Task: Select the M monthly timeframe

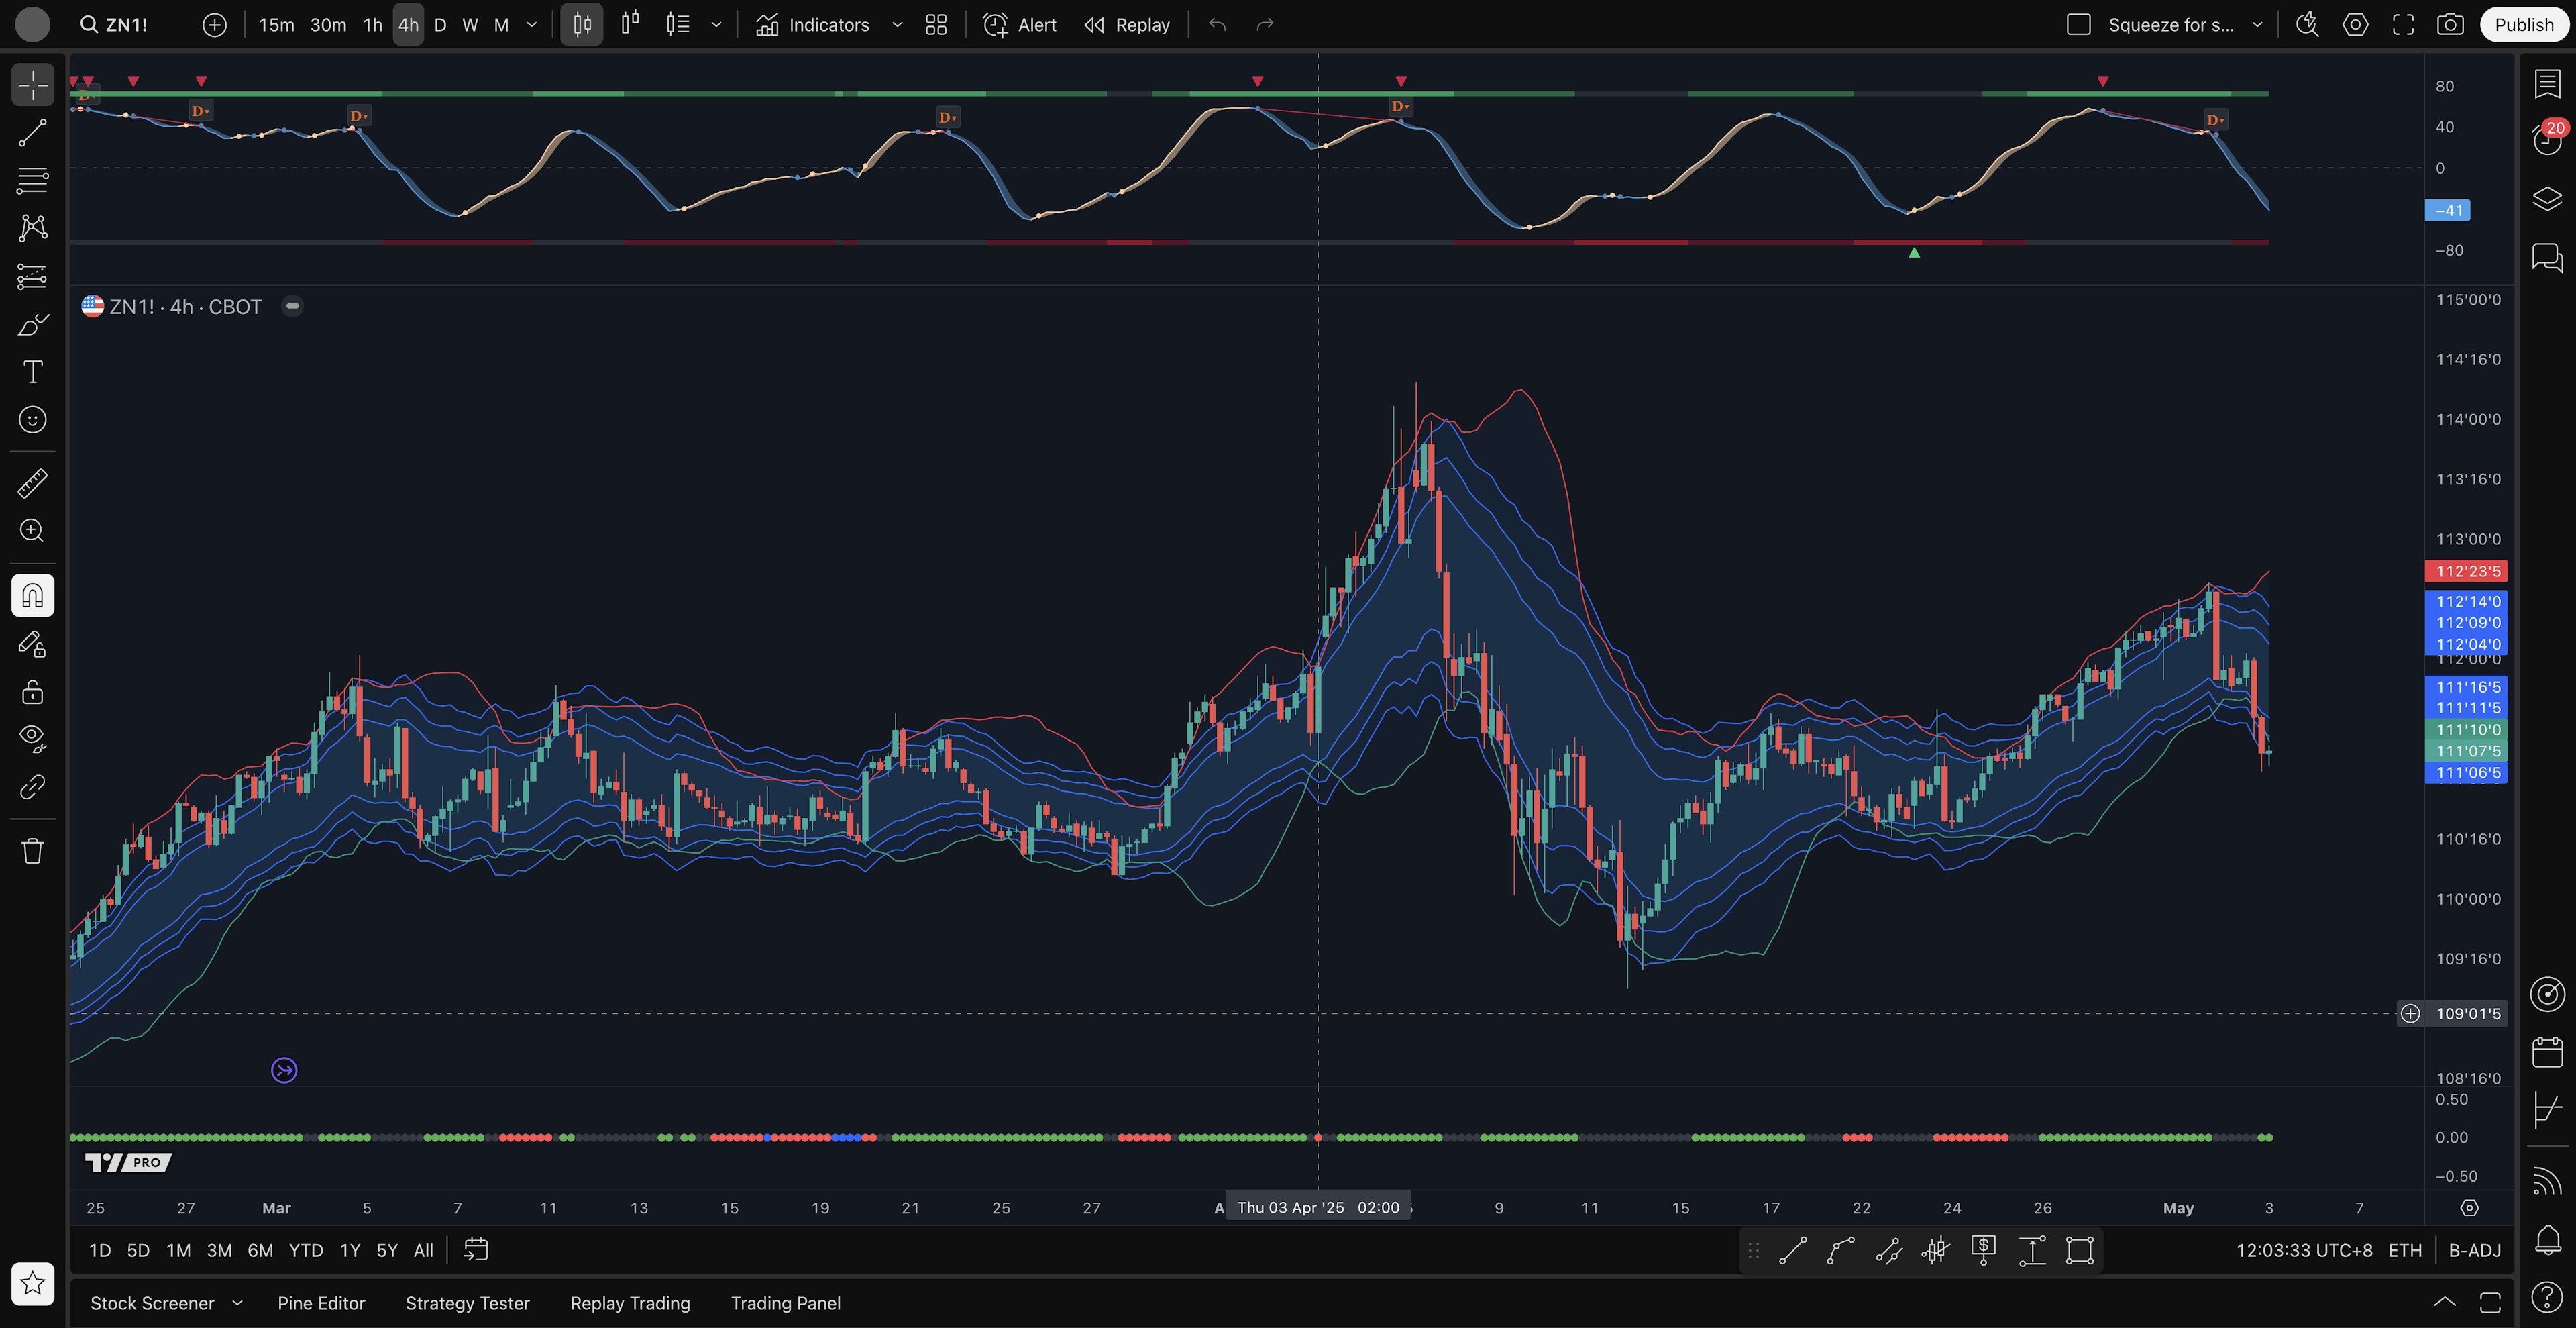Action: [502, 25]
